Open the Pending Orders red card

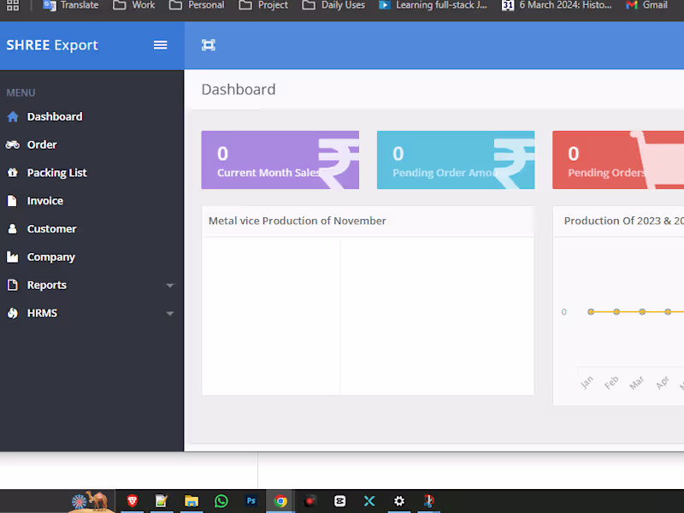click(x=618, y=160)
